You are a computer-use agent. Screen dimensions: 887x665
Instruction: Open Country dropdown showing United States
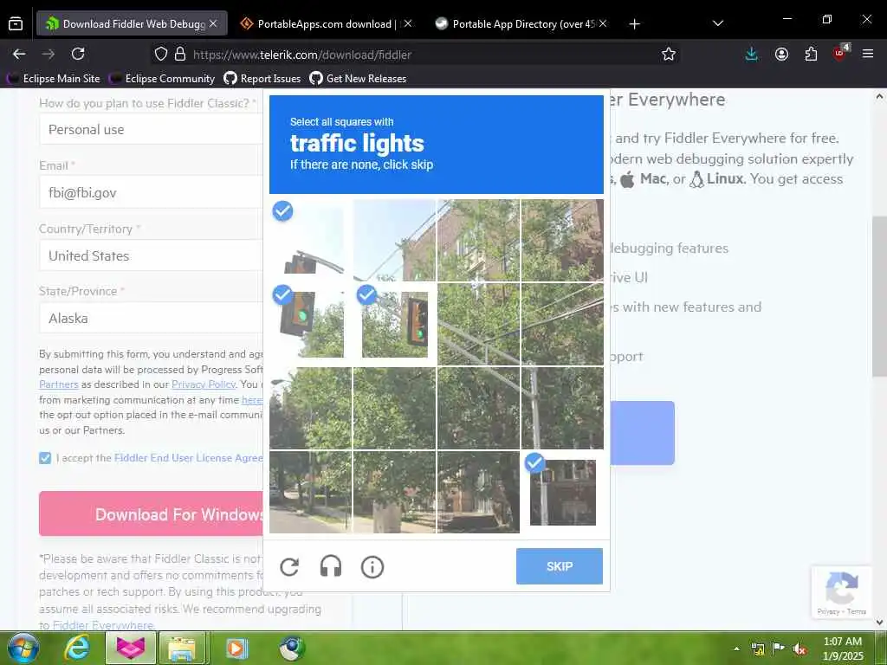pos(151,255)
